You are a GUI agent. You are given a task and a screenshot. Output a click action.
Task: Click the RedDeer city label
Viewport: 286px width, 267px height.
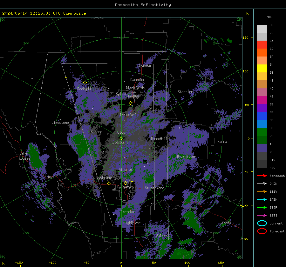click(x=135, y=96)
